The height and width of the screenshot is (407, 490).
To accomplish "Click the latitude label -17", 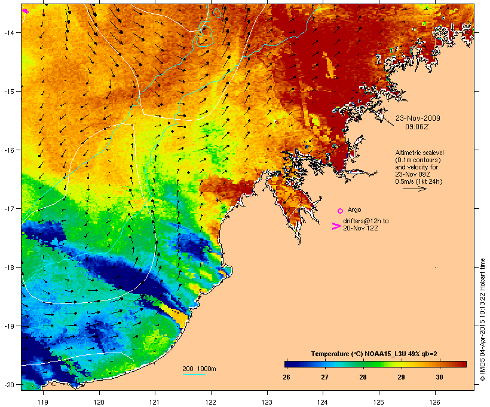I will tap(8, 208).
